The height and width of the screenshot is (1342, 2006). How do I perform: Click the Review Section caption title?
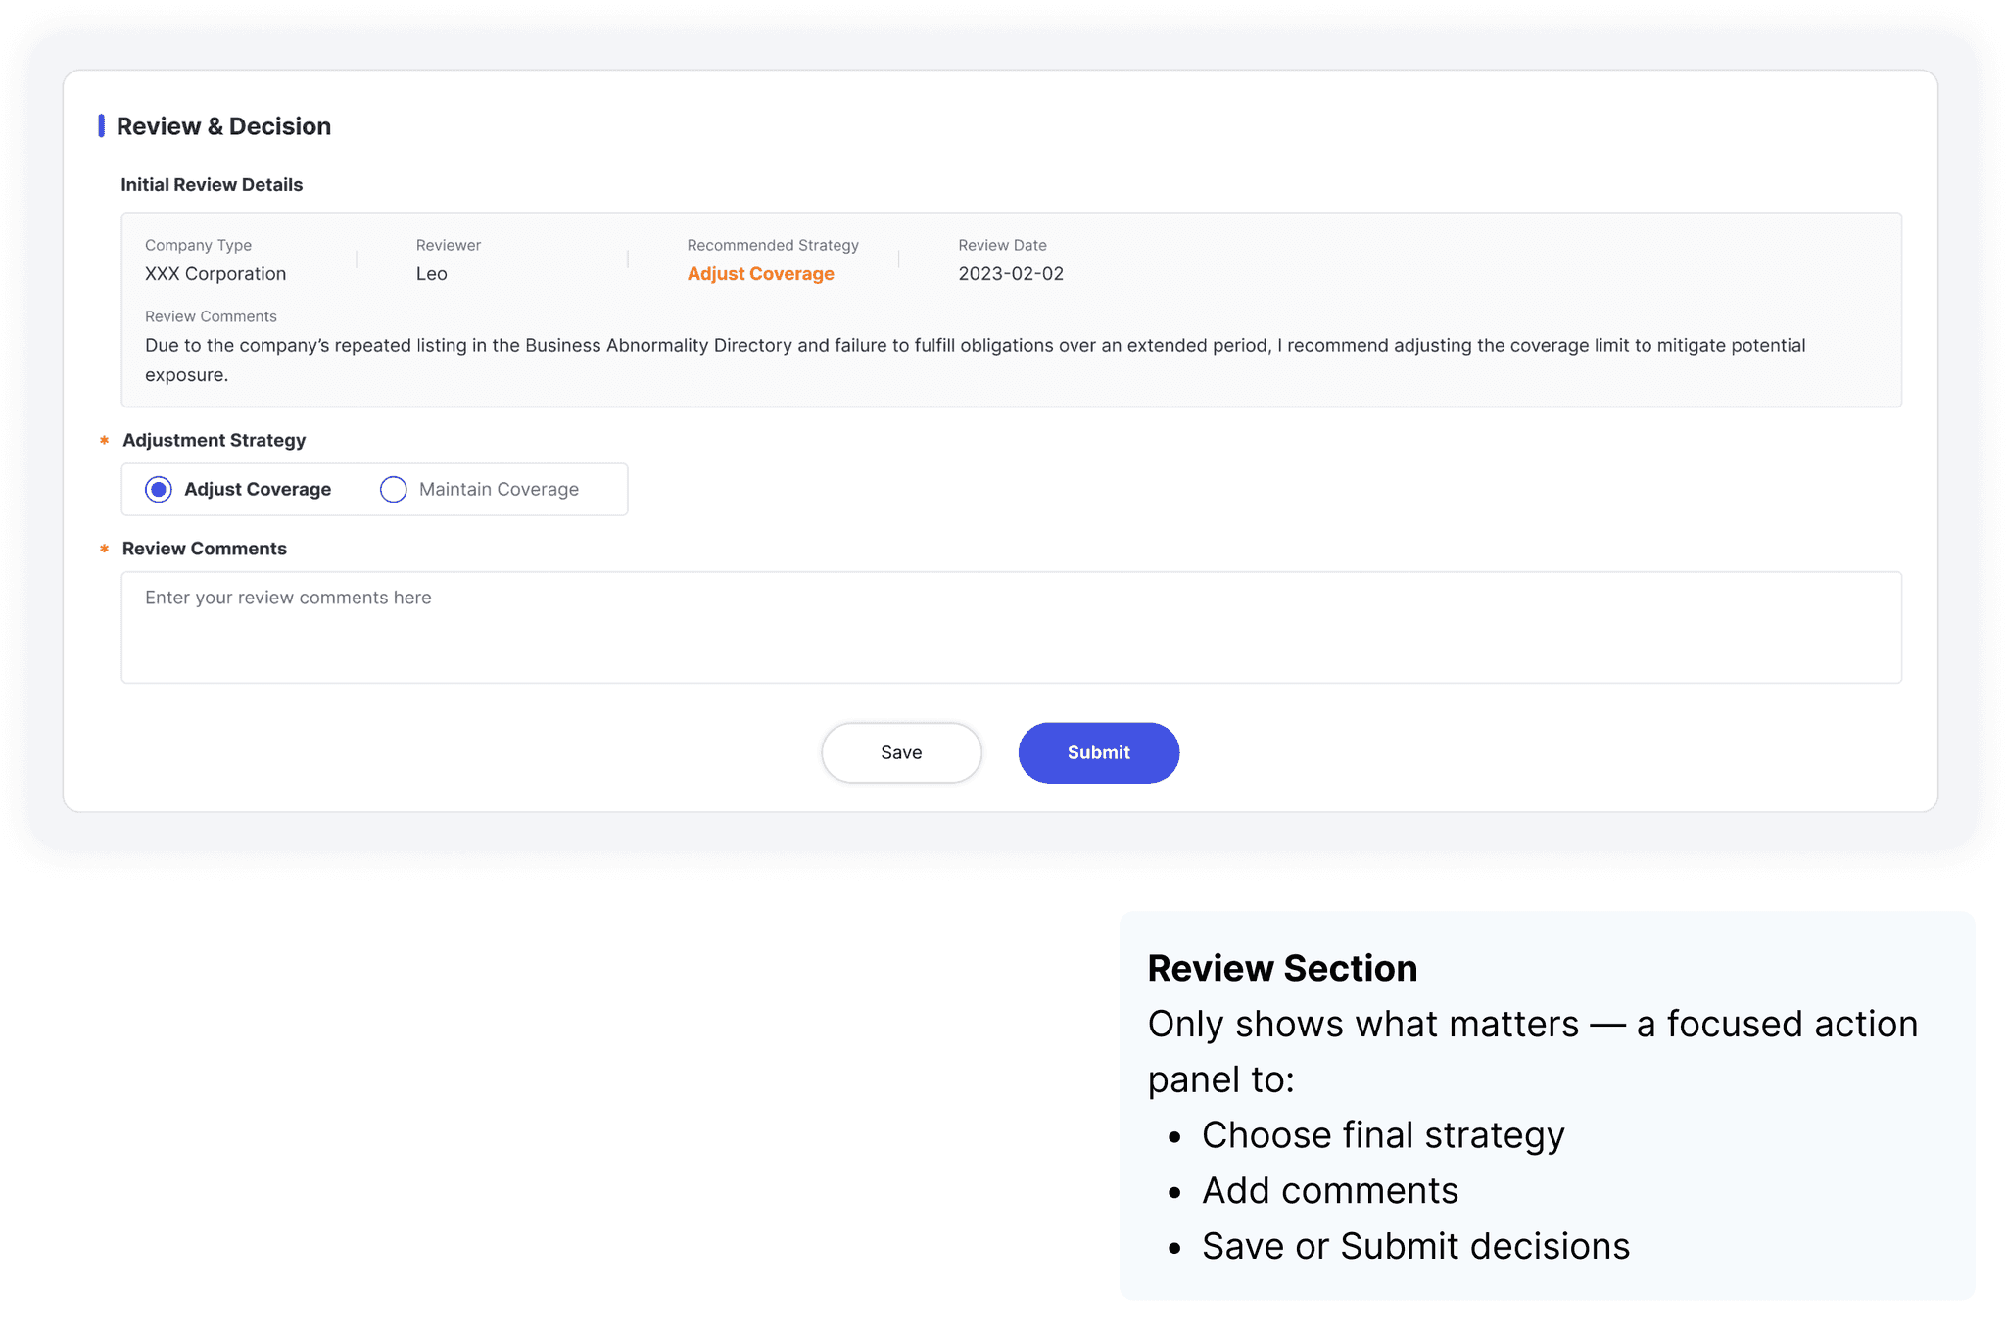click(1282, 968)
